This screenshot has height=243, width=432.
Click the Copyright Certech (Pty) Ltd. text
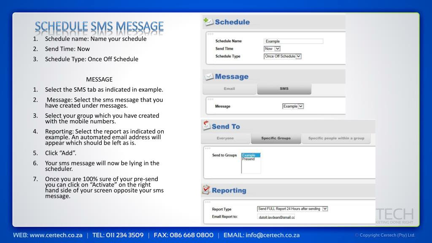click(x=385, y=235)
